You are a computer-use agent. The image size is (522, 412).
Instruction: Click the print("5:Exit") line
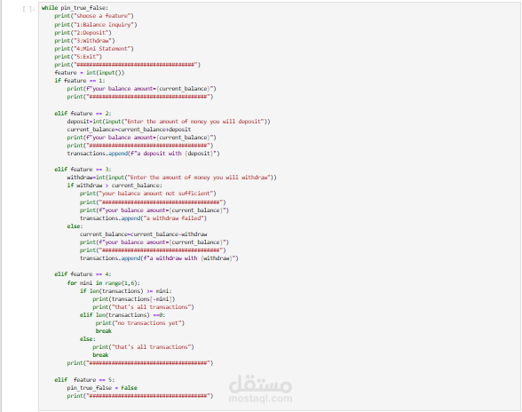tap(78, 57)
